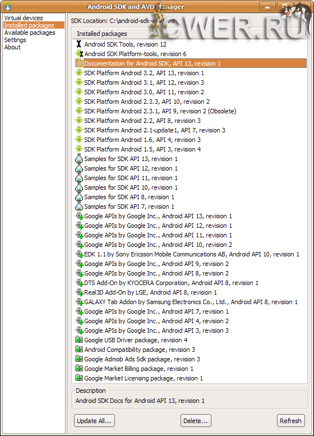The height and width of the screenshot is (436, 314).
Task: Select 'Google APIs, Android API 4, revision 2' text
Action: pos(156,321)
